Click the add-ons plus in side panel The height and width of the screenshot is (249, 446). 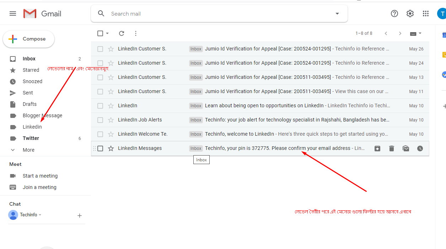(444, 106)
